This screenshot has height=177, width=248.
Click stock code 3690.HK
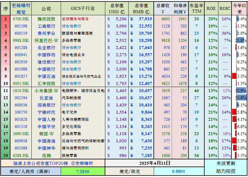21,134
